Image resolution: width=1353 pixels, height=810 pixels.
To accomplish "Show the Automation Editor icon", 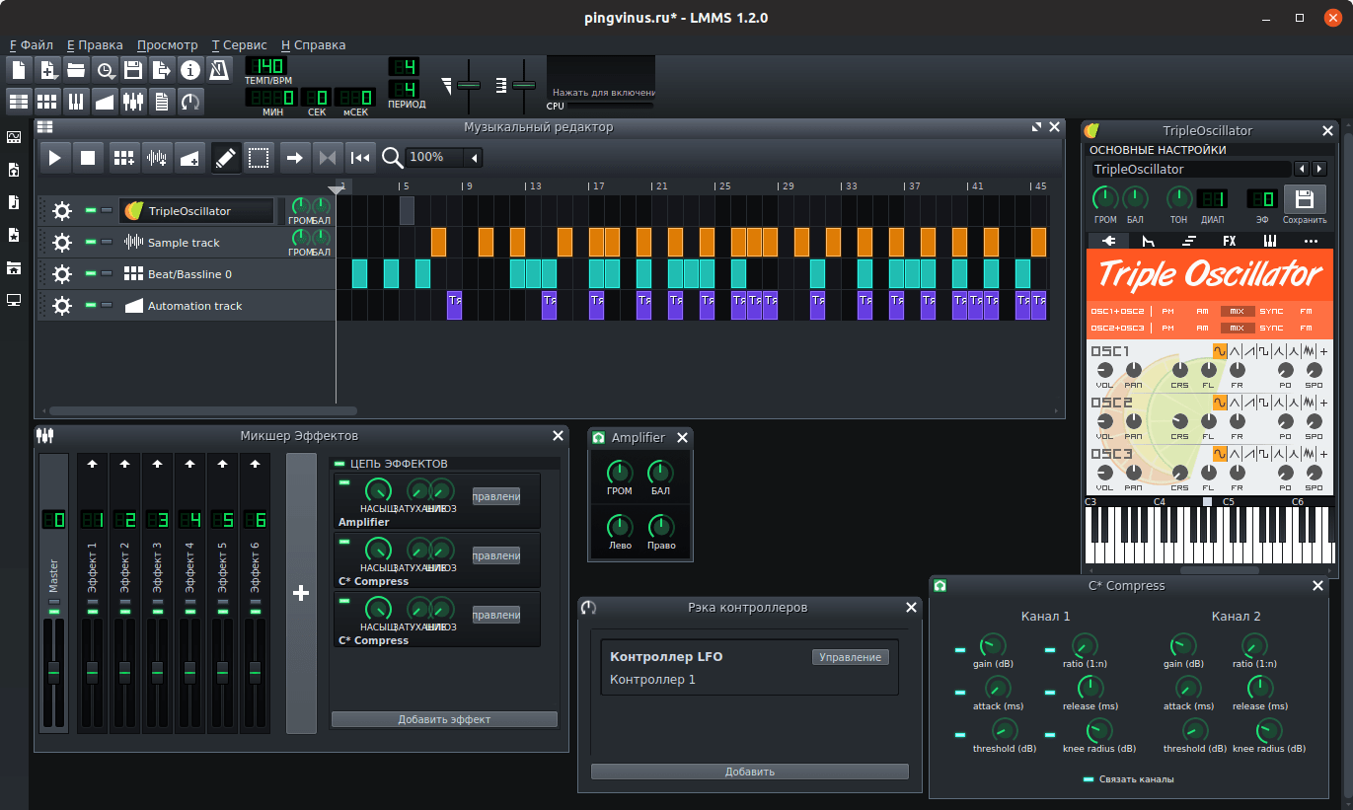I will pos(105,101).
